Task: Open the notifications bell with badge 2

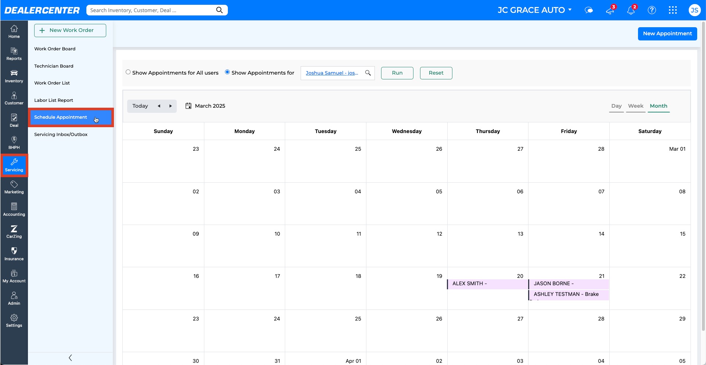Action: coord(631,10)
